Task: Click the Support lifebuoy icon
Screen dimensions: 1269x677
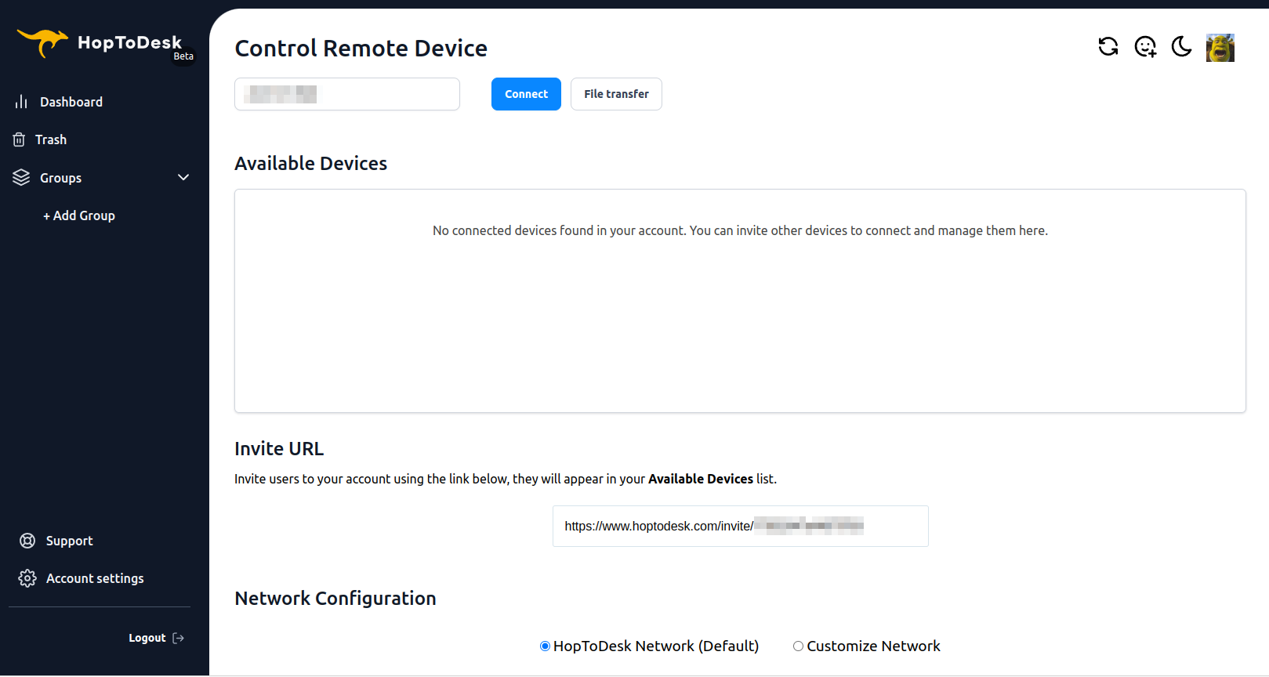Action: pos(27,541)
